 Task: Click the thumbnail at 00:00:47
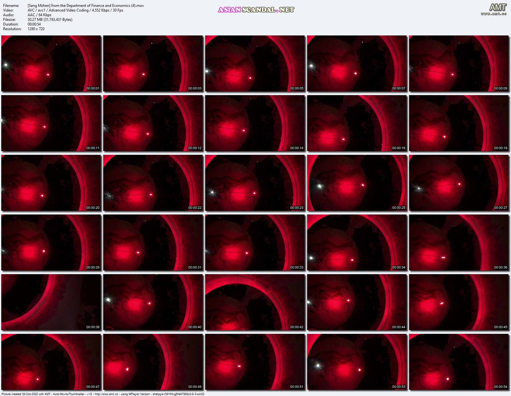click(51, 362)
